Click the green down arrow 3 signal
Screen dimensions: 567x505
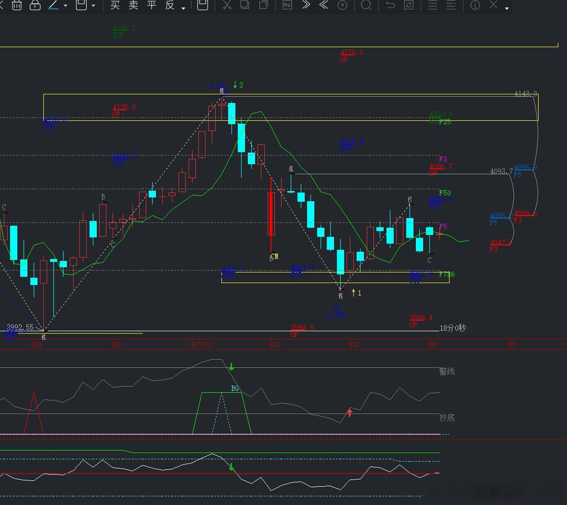(x=238, y=85)
